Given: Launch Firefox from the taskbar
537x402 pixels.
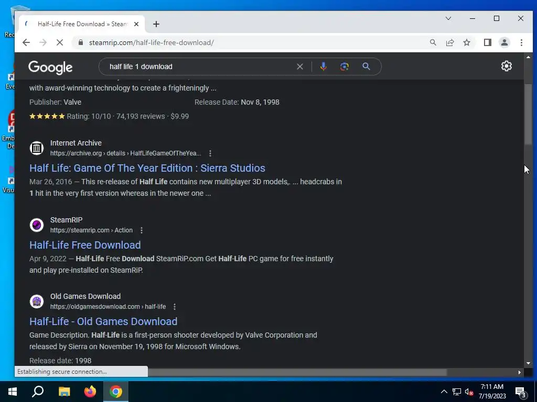Looking at the screenshot, I should 90,392.
